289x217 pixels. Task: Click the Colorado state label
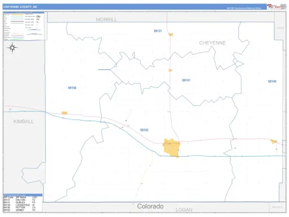[x=150, y=206]
